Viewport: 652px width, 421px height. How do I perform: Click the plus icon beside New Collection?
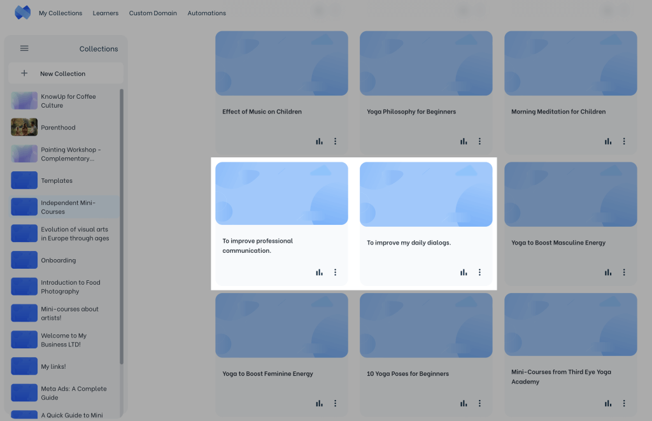(x=24, y=73)
